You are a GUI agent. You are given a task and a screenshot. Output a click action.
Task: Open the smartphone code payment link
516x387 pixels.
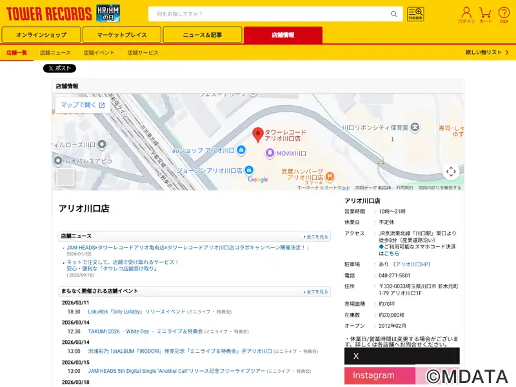(392, 253)
